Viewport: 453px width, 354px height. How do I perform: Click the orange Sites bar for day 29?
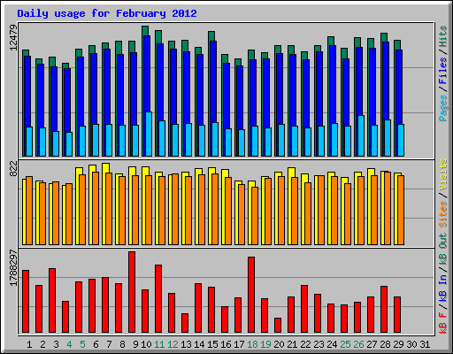[x=401, y=210]
